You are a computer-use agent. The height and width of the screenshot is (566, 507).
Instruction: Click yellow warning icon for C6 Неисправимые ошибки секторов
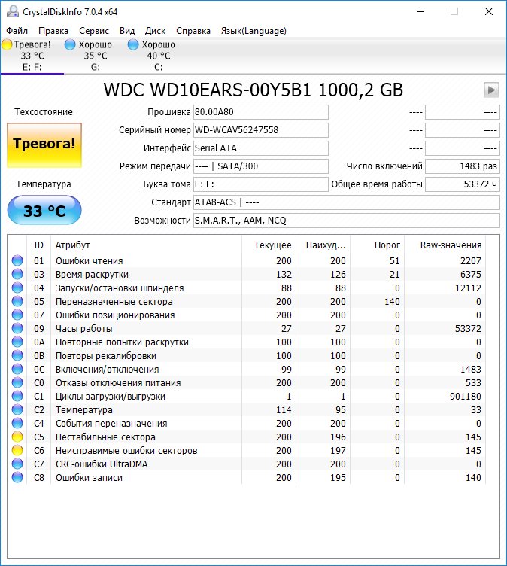pyautogui.click(x=17, y=450)
